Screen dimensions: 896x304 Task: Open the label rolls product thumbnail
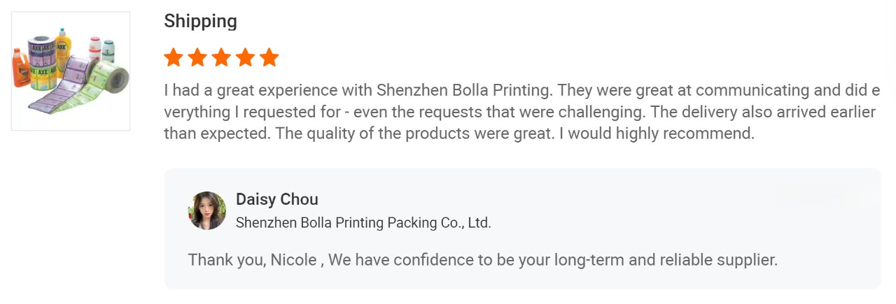click(71, 71)
